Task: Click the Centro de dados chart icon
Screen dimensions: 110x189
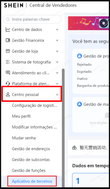Action: tap(8, 30)
